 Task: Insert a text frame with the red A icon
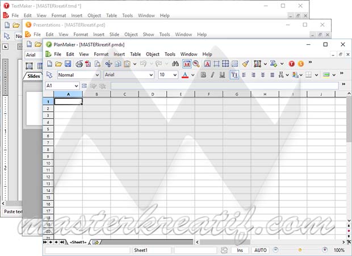pyautogui.click(x=207, y=64)
